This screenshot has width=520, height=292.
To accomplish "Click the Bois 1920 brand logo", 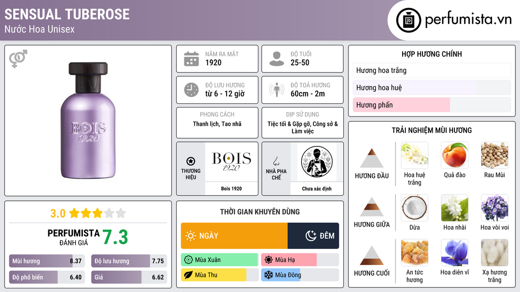I will click(x=232, y=162).
